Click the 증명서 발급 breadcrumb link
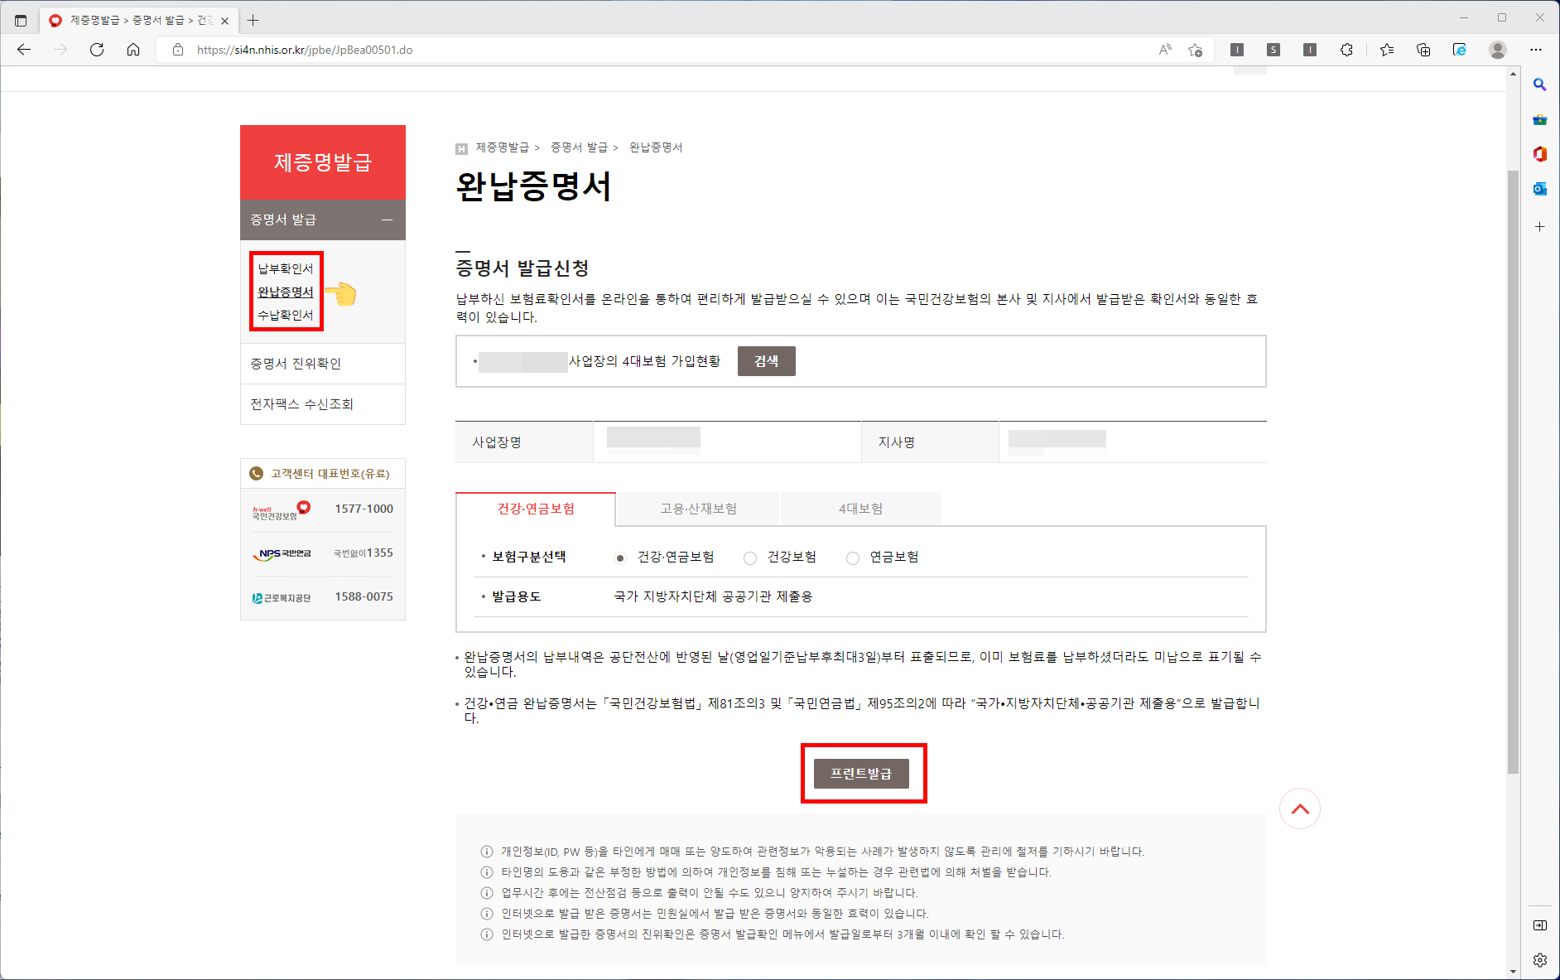 pos(579,147)
